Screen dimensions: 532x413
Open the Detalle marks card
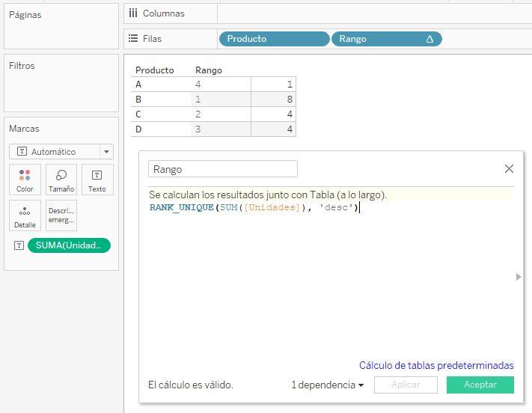(25, 215)
